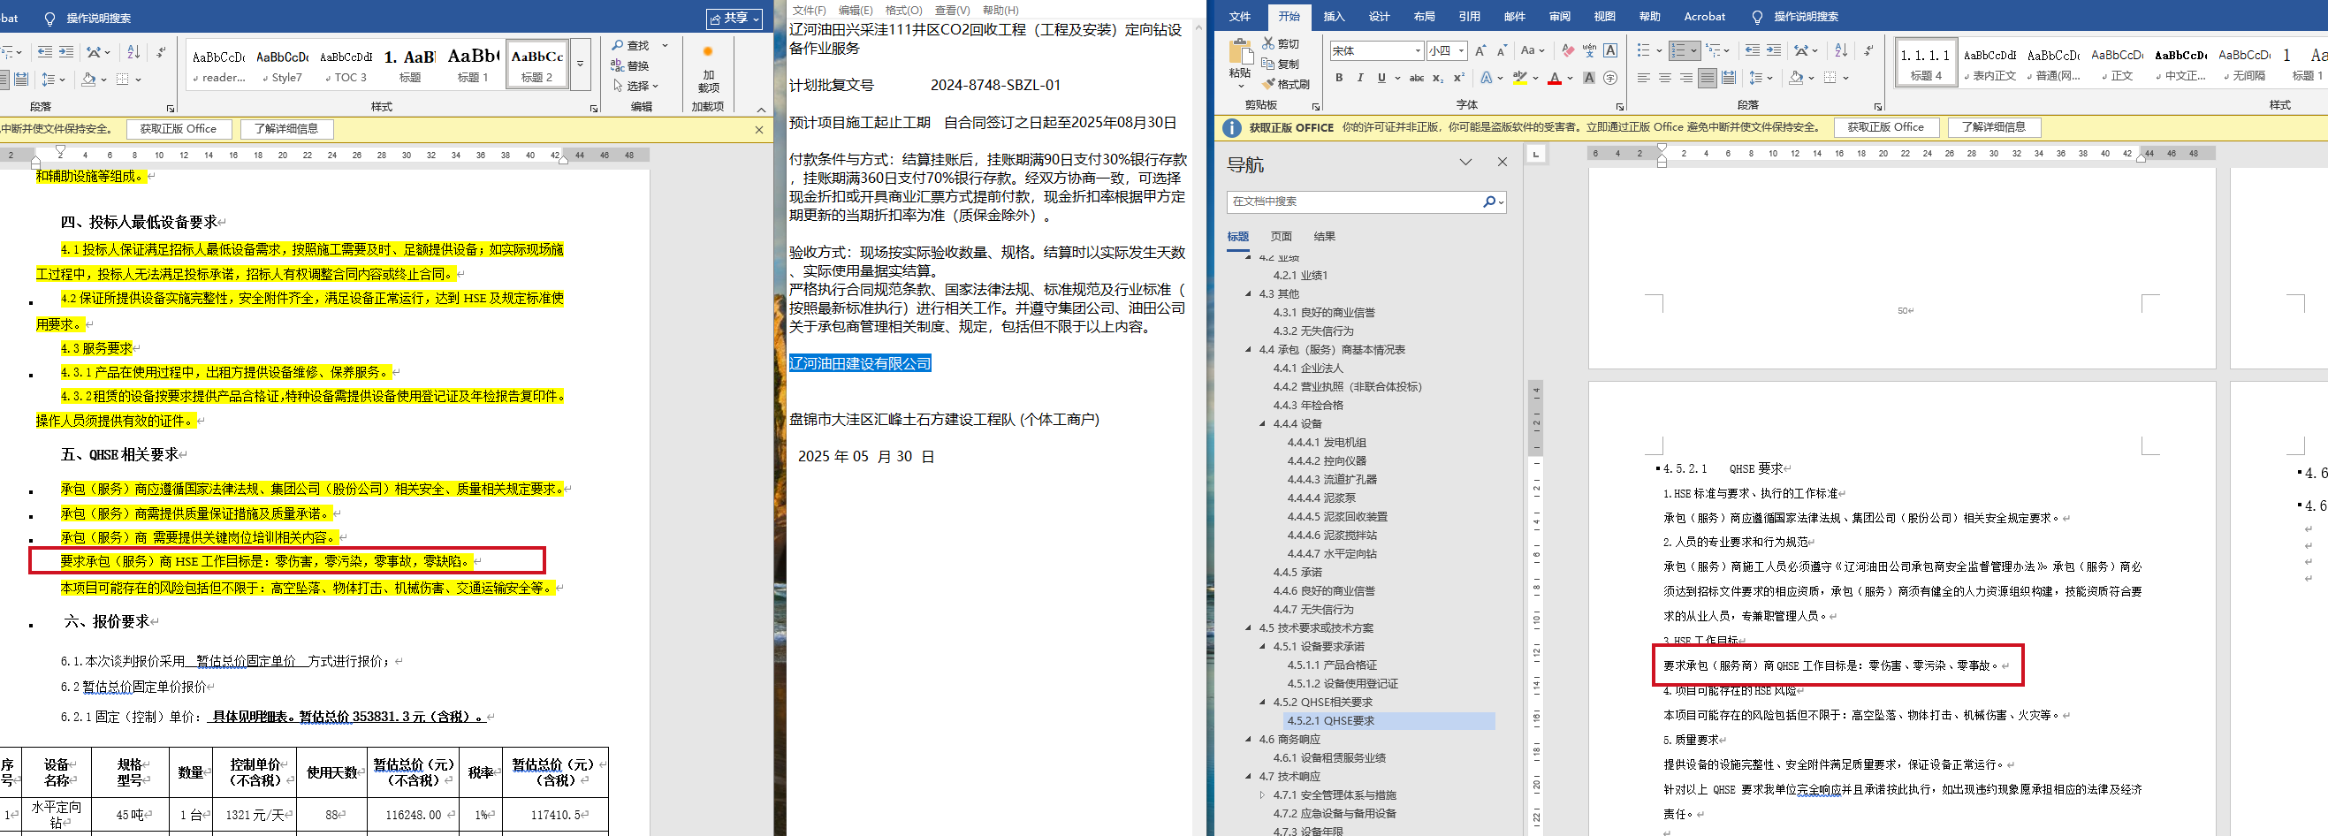
Task: Open Notepad's 编辑(E) menu
Action: pyautogui.click(x=856, y=10)
